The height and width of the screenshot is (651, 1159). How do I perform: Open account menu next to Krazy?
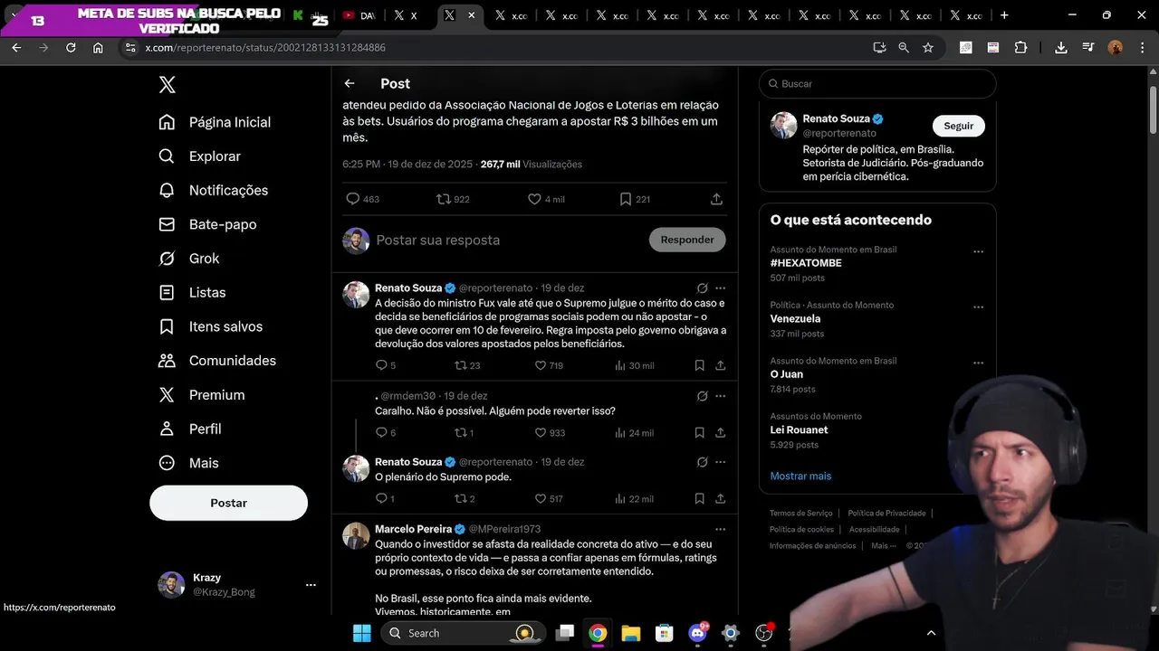coord(311,585)
